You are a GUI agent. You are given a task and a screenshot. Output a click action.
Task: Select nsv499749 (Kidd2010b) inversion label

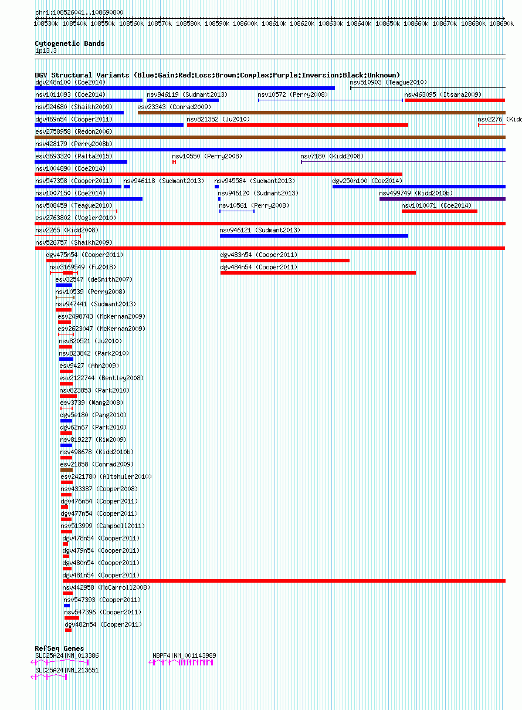coord(416,193)
